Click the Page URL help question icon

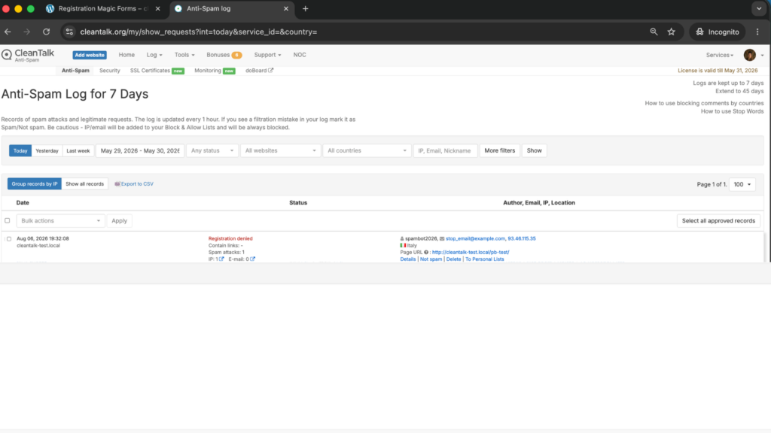[426, 253]
